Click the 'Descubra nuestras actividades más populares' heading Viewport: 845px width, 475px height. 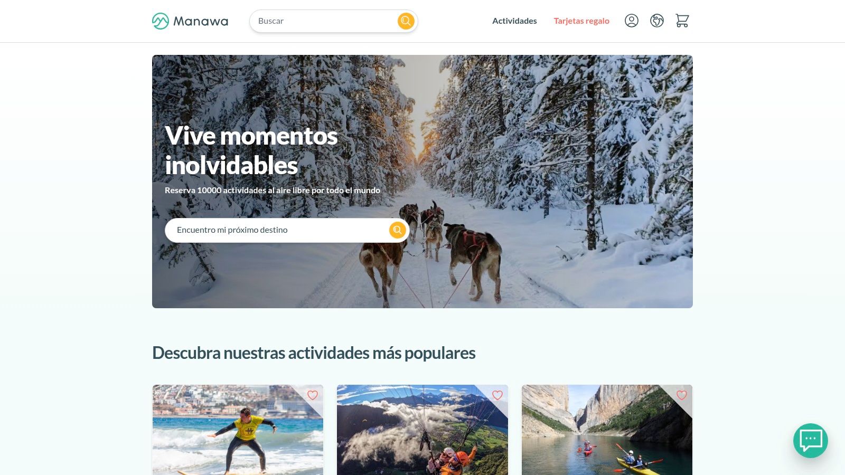314,353
